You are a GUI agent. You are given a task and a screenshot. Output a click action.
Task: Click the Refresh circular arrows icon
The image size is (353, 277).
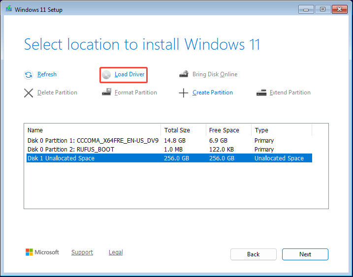(29, 75)
